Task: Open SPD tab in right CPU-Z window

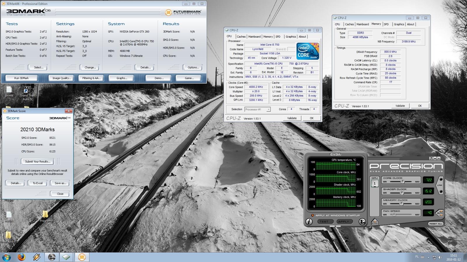Action: point(386,24)
